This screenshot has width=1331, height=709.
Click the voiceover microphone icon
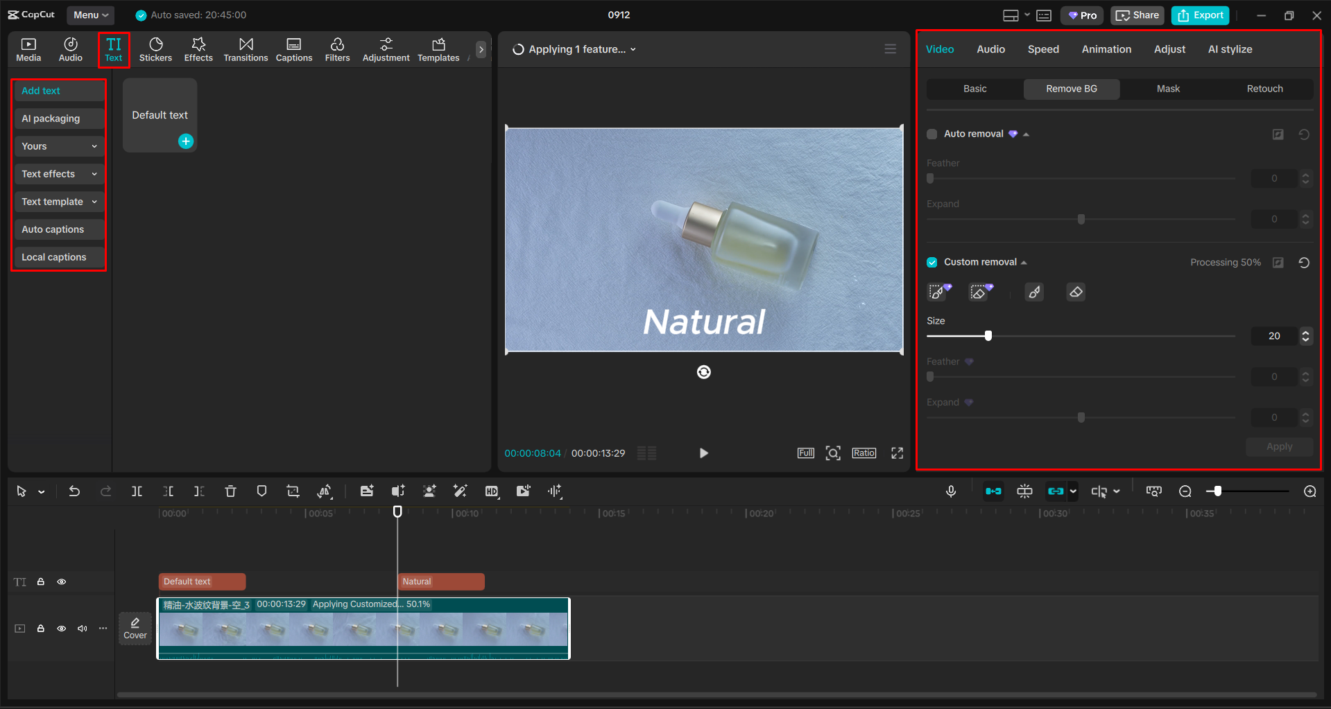pos(950,491)
